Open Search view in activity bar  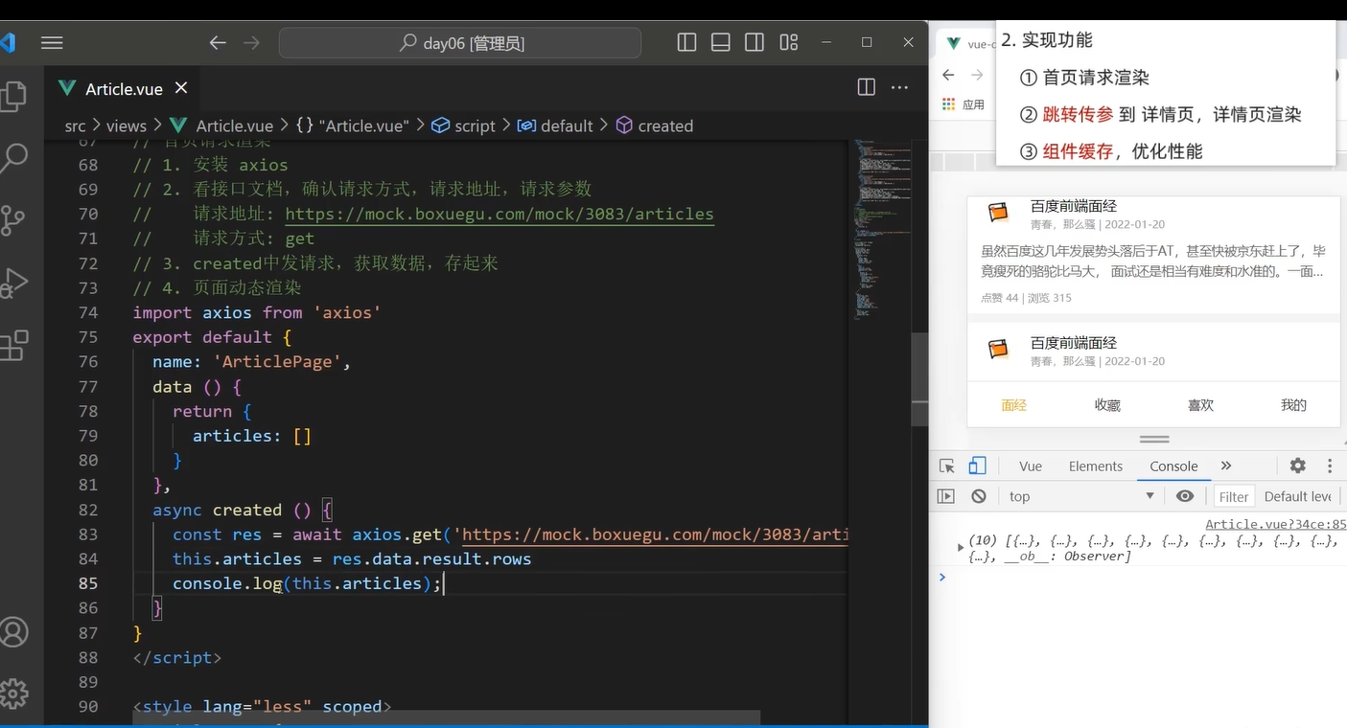point(13,158)
